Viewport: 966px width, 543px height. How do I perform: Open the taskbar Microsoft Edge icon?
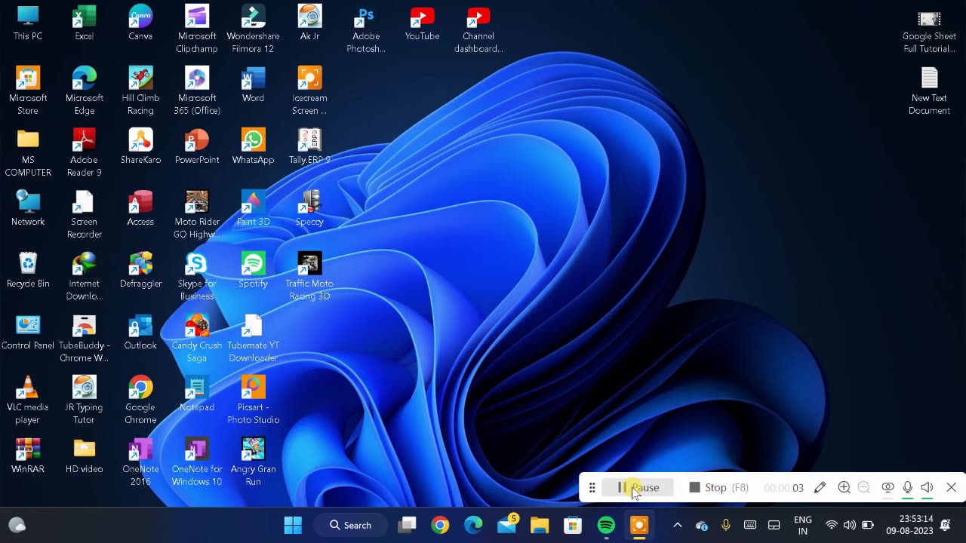(473, 525)
